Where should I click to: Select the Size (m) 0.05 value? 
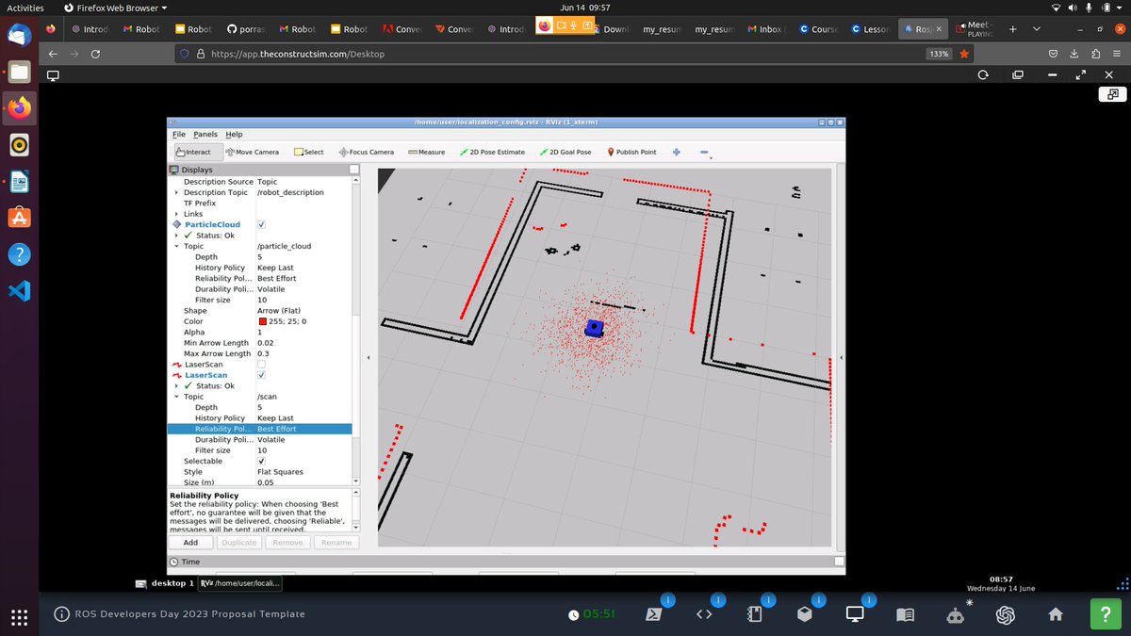click(265, 482)
